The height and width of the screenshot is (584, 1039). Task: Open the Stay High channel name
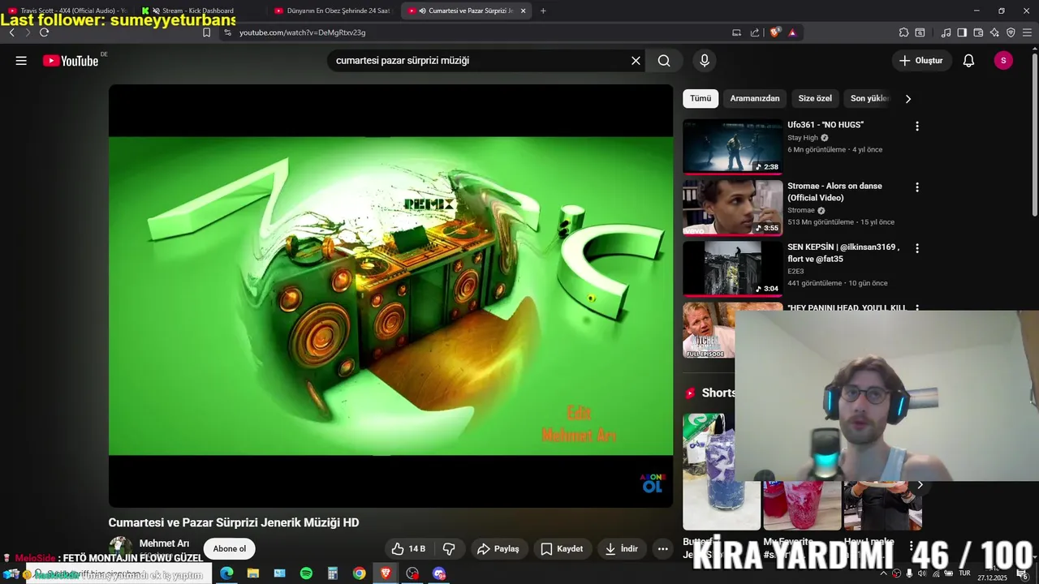pyautogui.click(x=803, y=138)
